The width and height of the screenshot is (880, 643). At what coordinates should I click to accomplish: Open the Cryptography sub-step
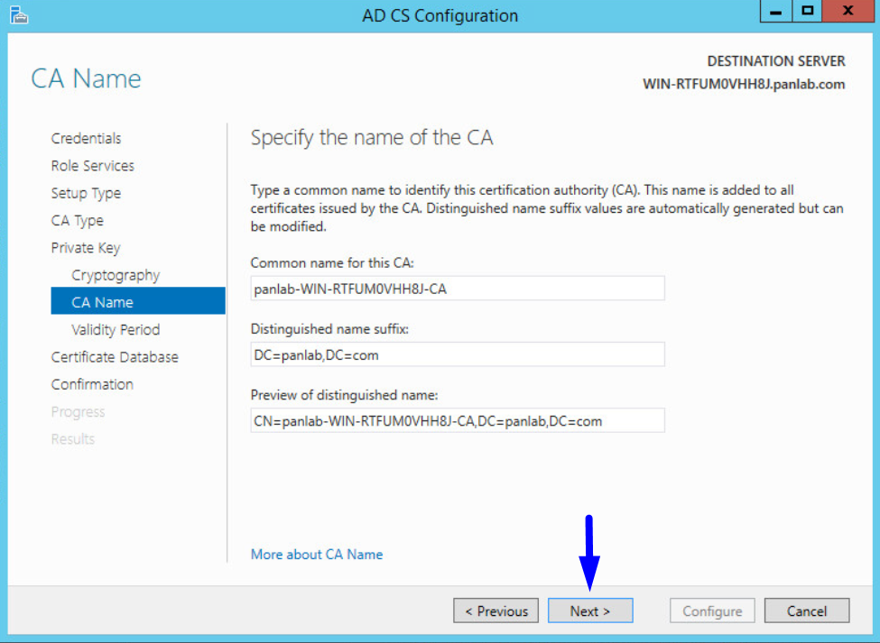[116, 274]
